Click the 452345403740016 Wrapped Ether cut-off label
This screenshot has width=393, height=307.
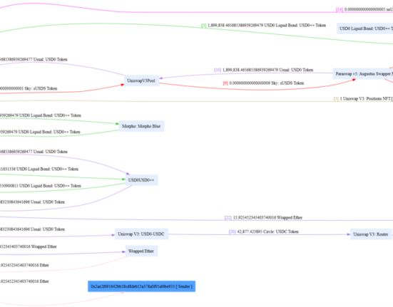pos(29,246)
